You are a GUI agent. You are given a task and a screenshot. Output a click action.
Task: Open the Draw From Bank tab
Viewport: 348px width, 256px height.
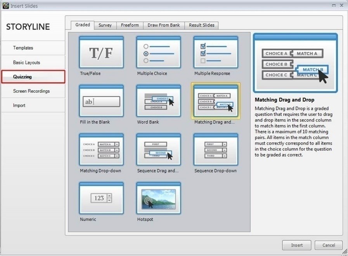164,25
